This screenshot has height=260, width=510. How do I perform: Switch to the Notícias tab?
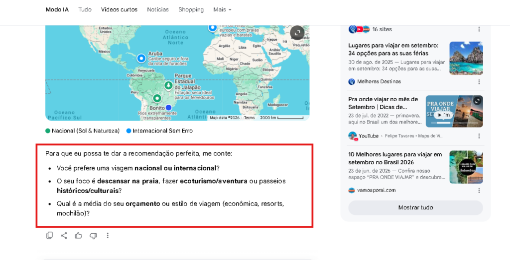[158, 10]
